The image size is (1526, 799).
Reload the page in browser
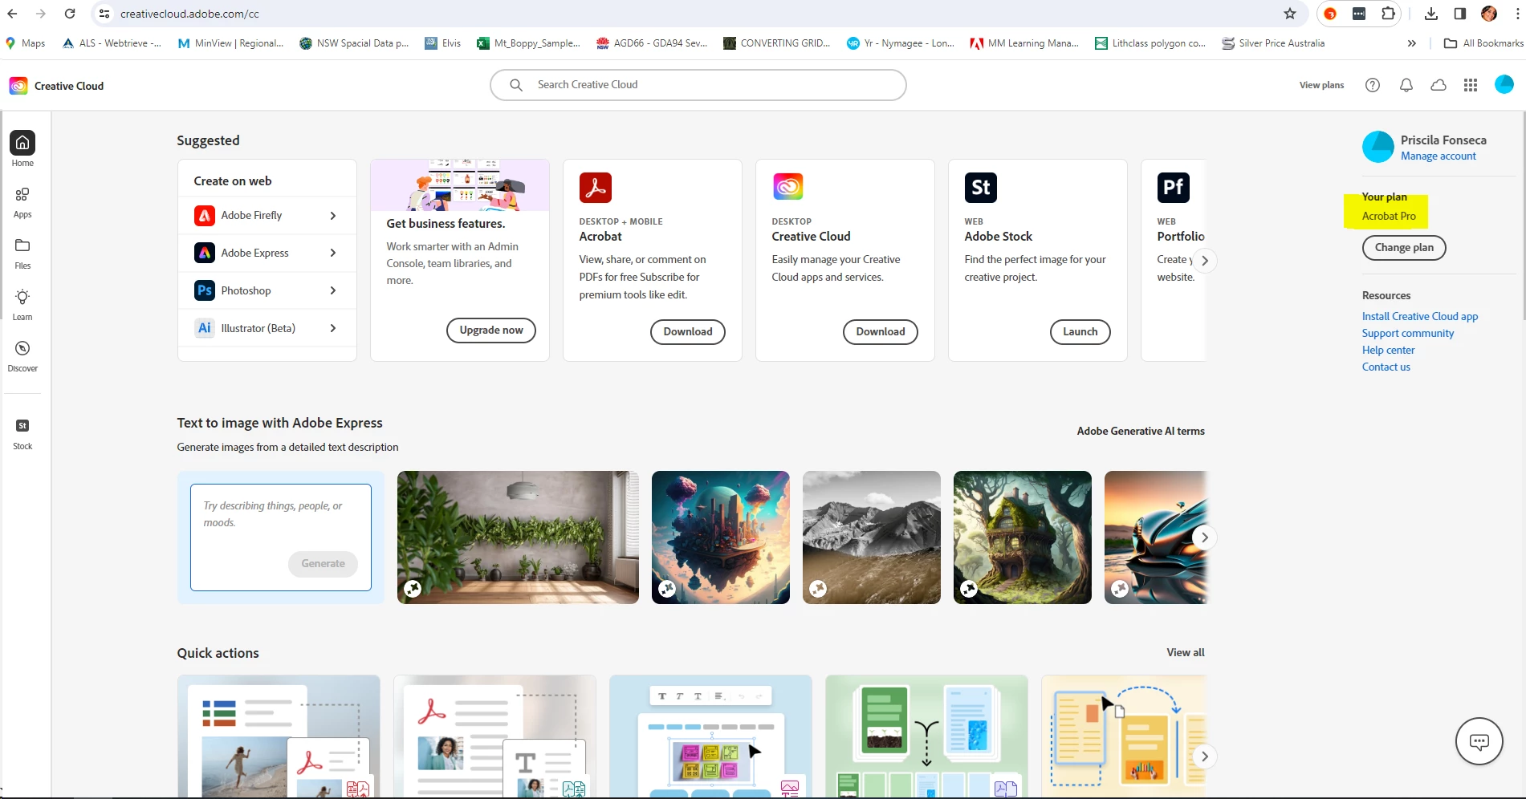[x=70, y=14]
